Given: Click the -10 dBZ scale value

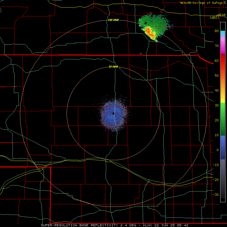Looking at the screenshot, I should click(216, 165).
